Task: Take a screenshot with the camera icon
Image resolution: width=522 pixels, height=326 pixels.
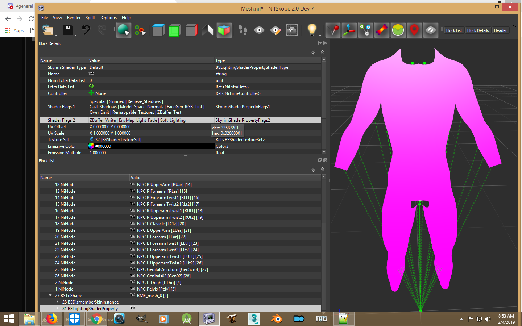Action: pos(292,30)
